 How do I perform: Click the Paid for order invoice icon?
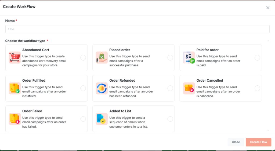(x=189, y=58)
